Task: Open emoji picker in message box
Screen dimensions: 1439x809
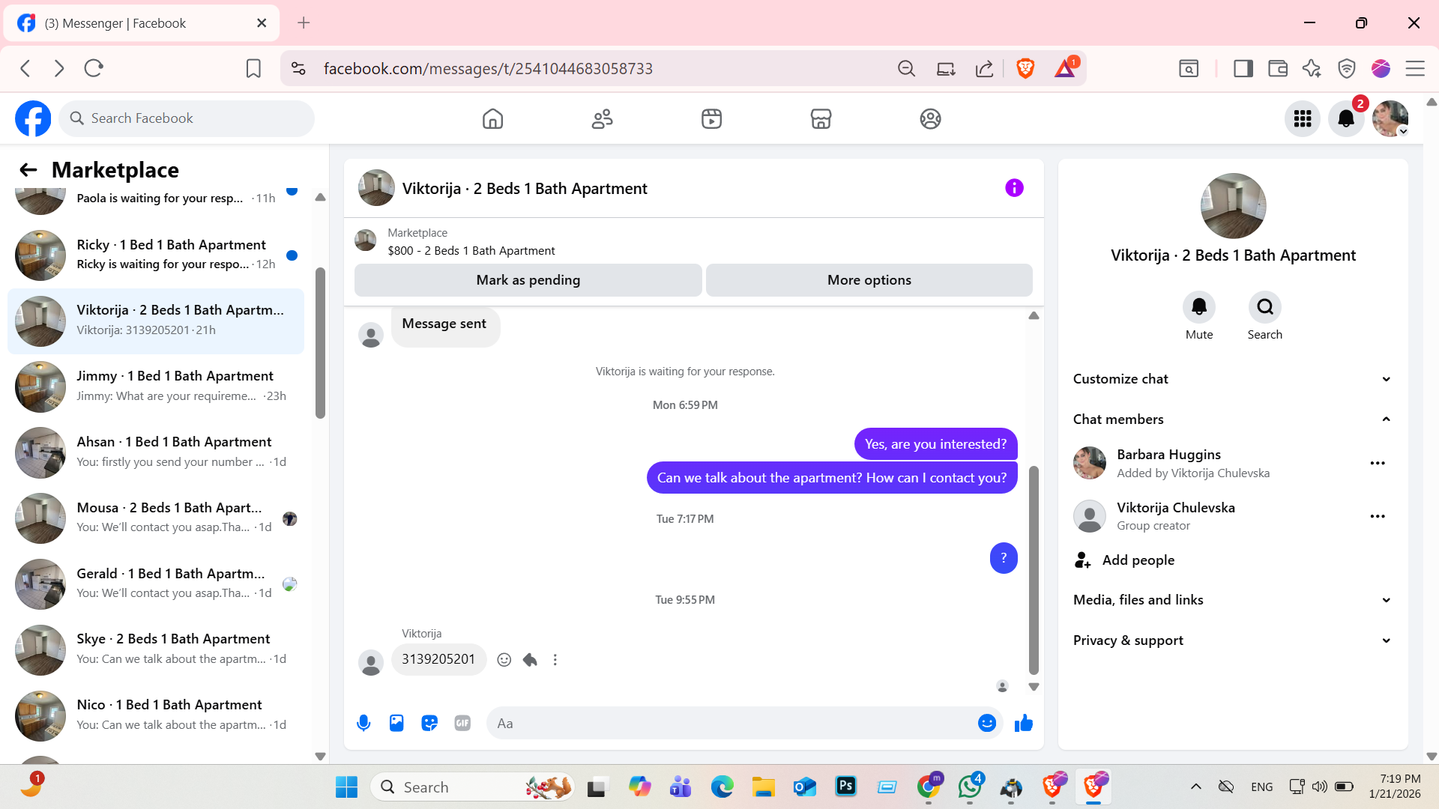Action: 986,723
